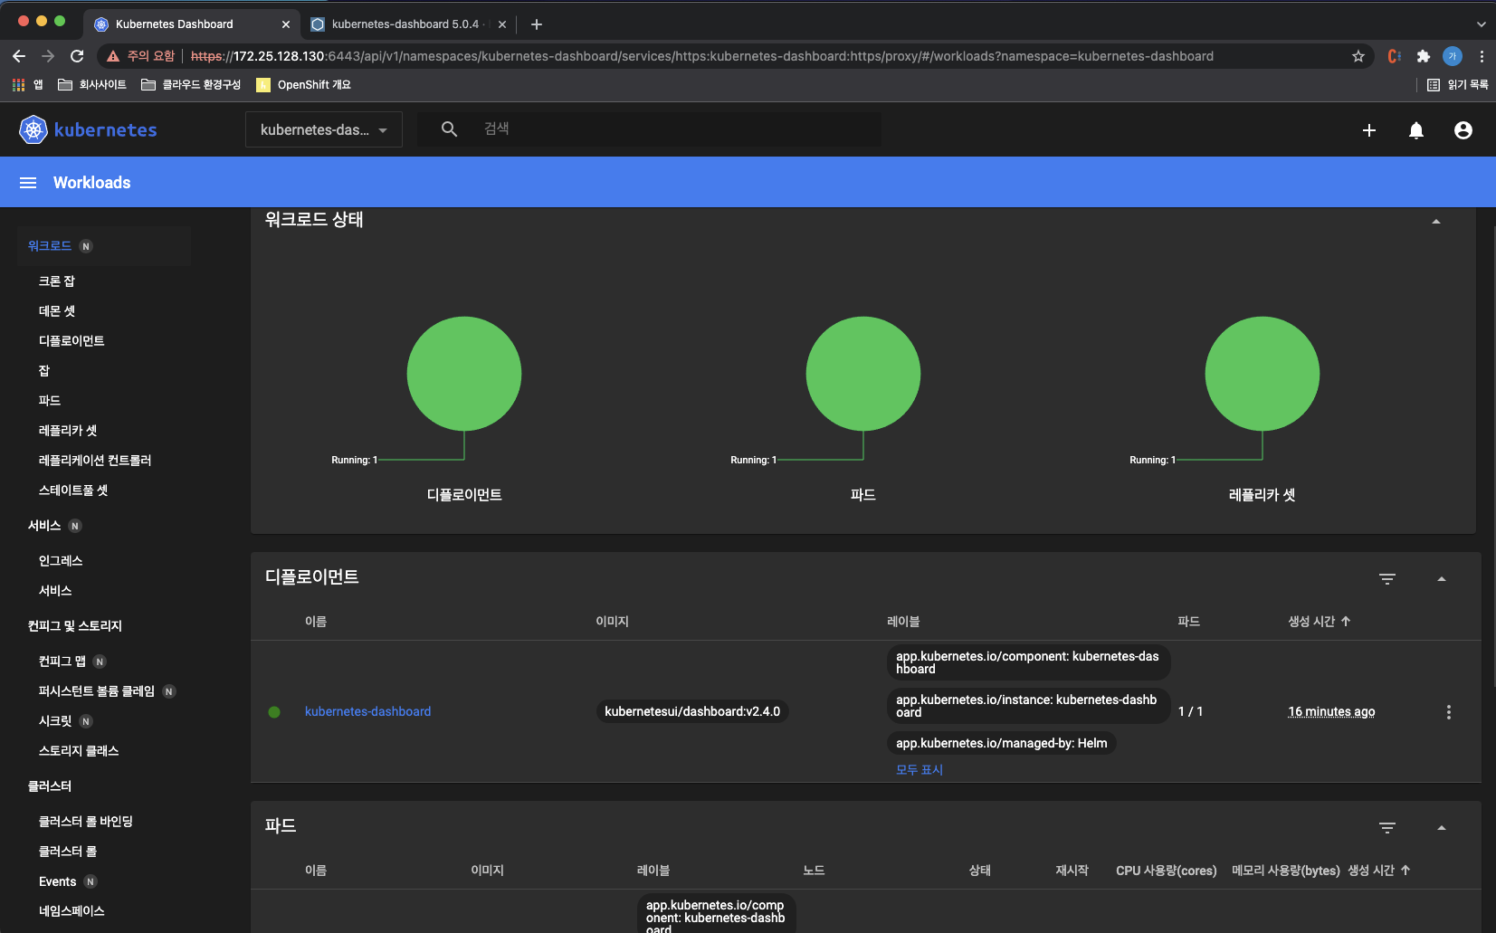Go to 데몬 셋 in sidebar
Viewport: 1496px width, 933px height.
coord(57,311)
